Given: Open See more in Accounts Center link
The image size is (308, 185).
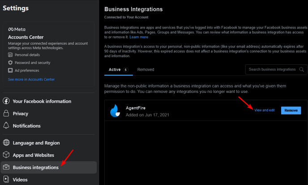Looking at the screenshot, I should tap(31, 80).
